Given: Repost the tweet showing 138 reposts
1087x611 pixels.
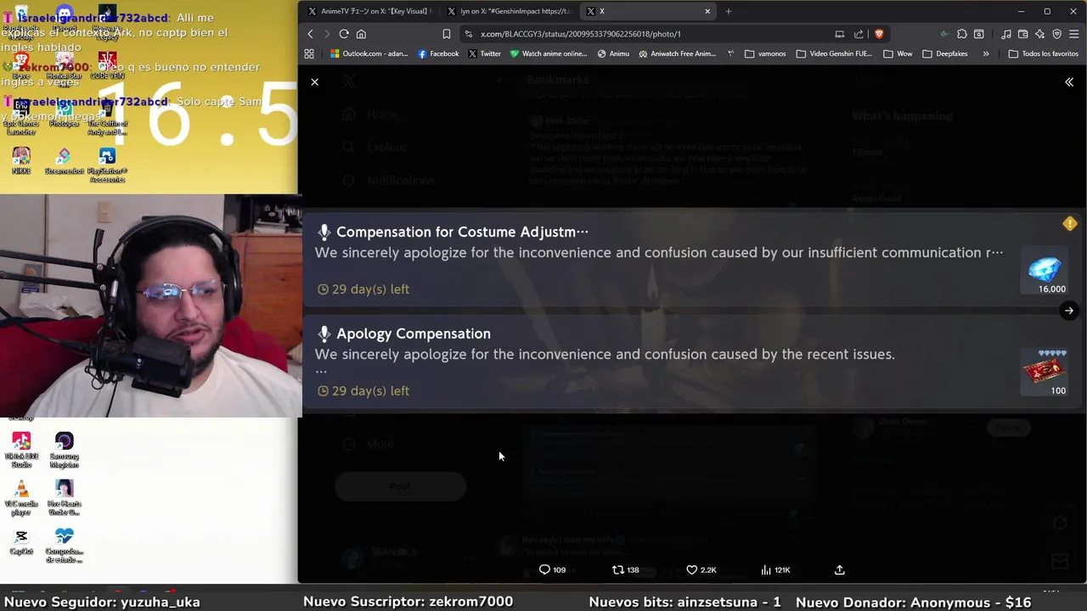Looking at the screenshot, I should [x=626, y=570].
